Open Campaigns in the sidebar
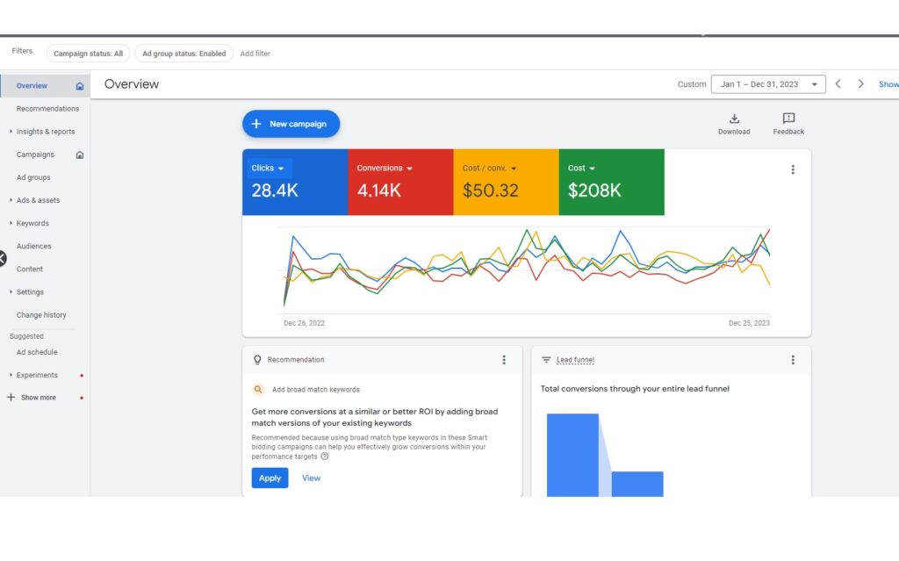The height and width of the screenshot is (561, 899). (x=35, y=155)
